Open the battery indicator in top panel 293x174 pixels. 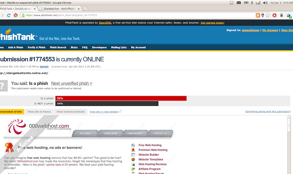click(246, 3)
